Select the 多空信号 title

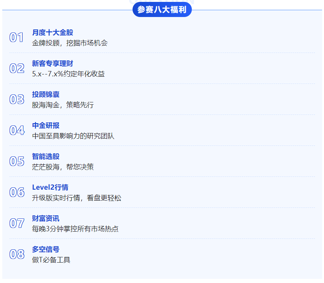tap(46, 250)
